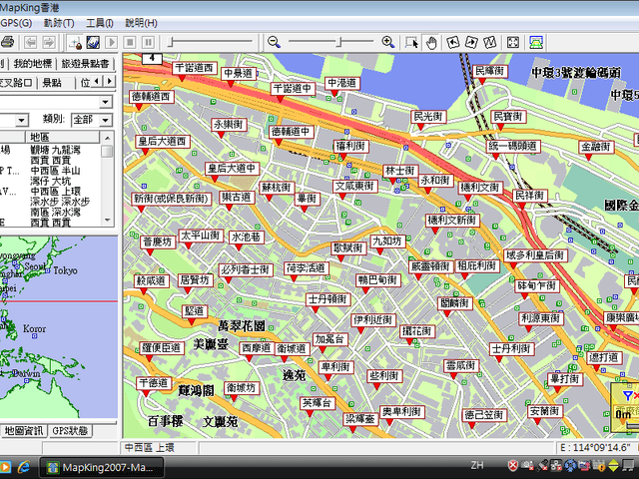Zoom out using the minus magnifier icon
Screen dimensions: 639x479
(x=274, y=42)
